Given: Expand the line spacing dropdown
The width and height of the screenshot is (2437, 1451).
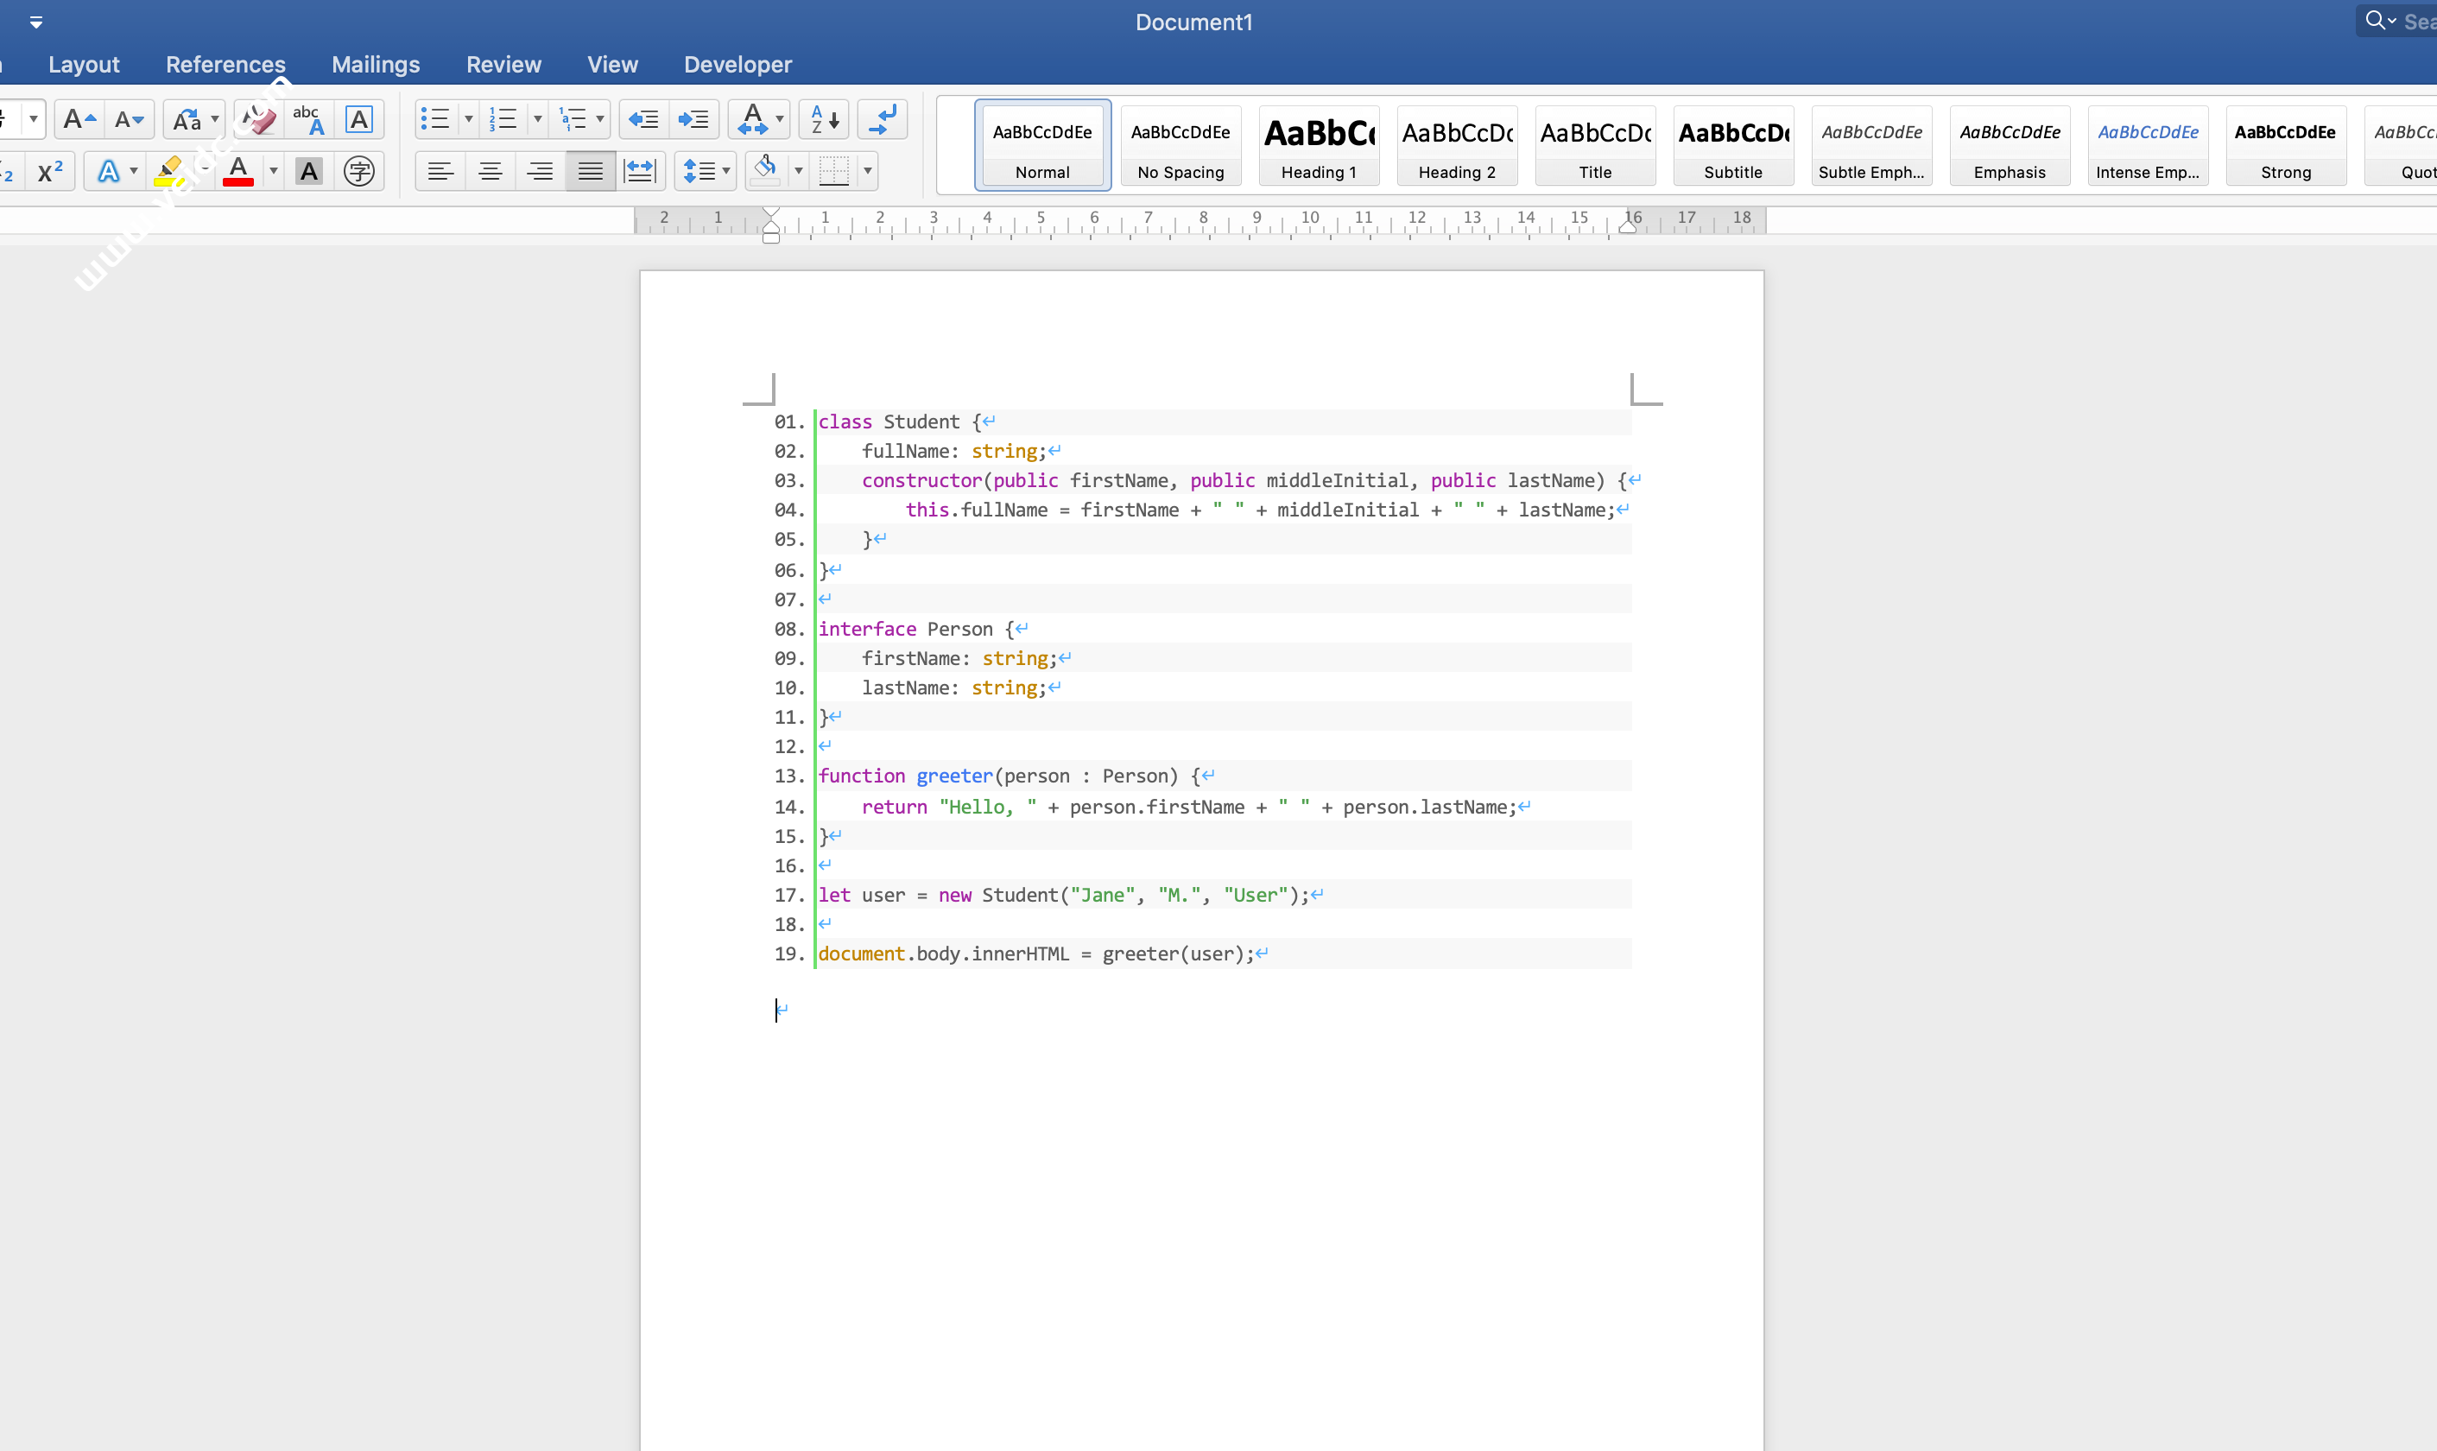Looking at the screenshot, I should coord(725,171).
